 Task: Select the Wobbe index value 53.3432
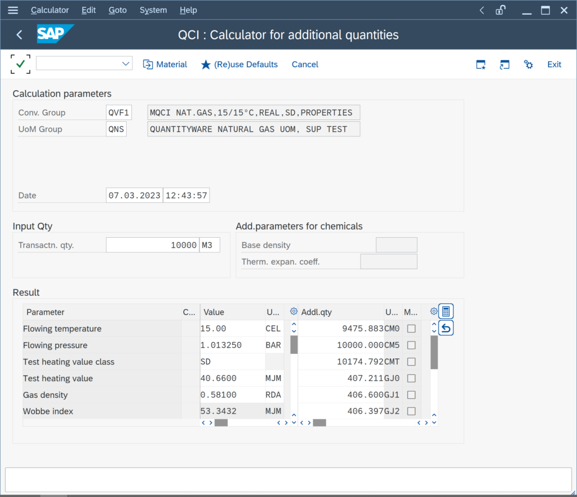point(233,411)
